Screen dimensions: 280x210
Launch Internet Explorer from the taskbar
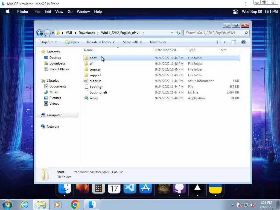coord(25,205)
